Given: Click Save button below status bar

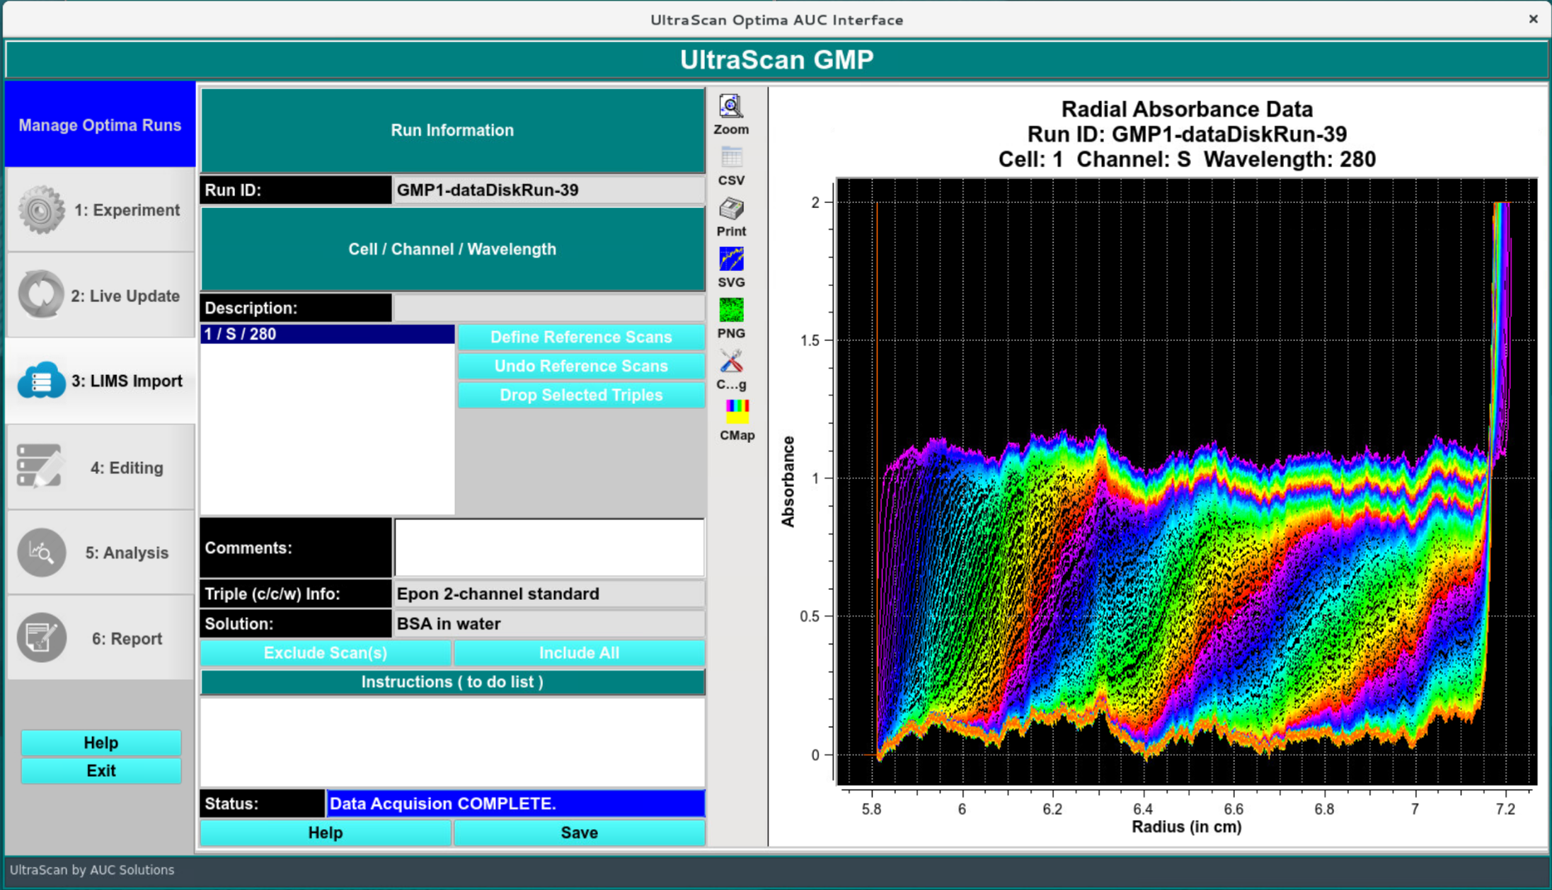Looking at the screenshot, I should (579, 833).
